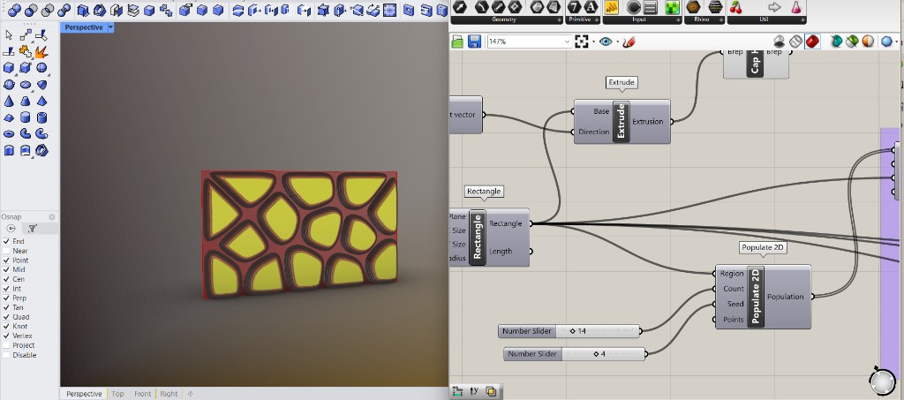Click the pink flask icon in Util panel
The height and width of the screenshot is (400, 904).
point(796,7)
